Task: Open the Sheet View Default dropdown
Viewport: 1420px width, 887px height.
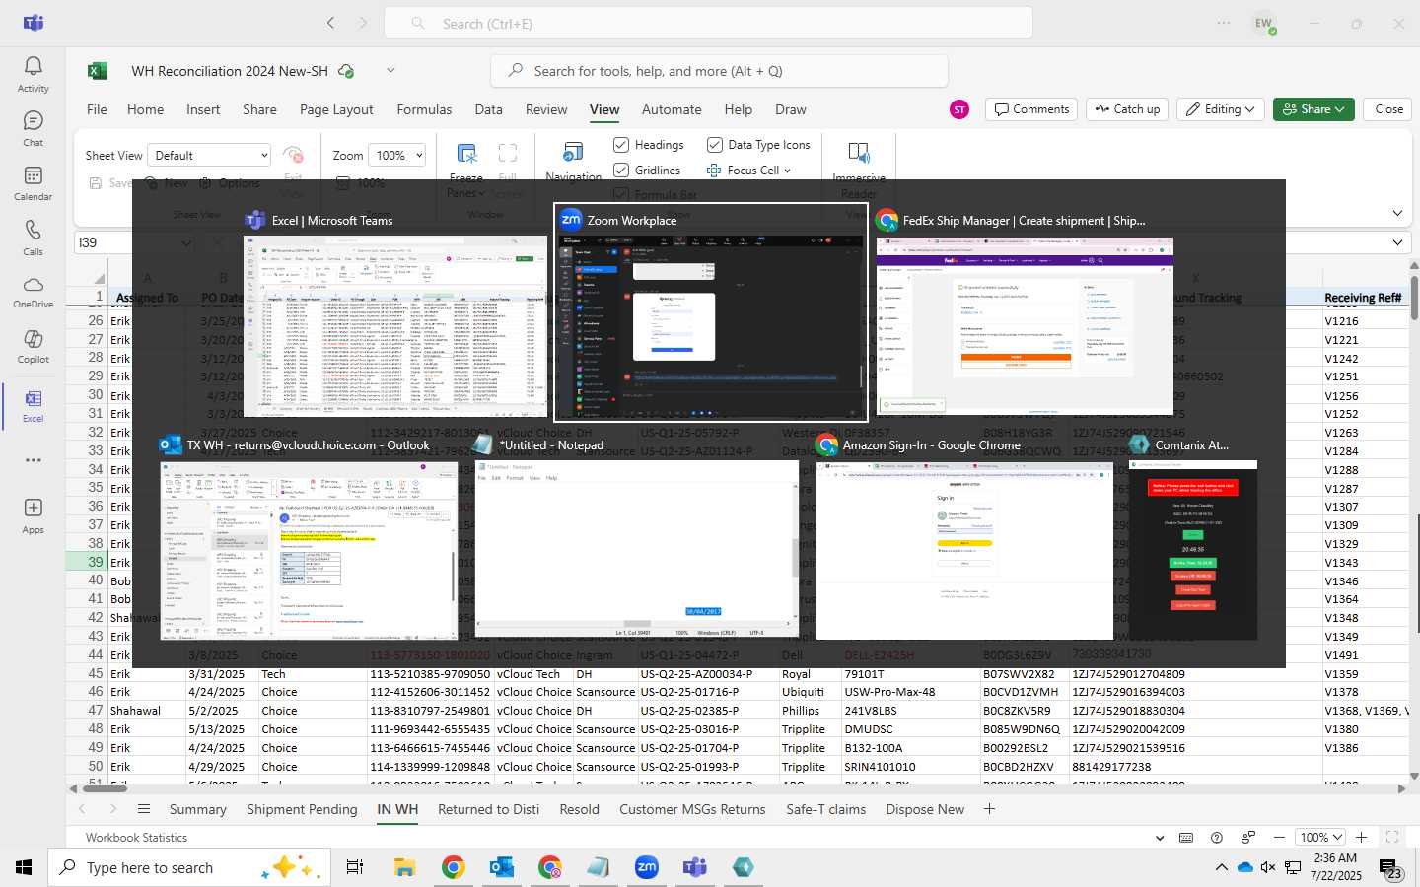Action: click(209, 156)
